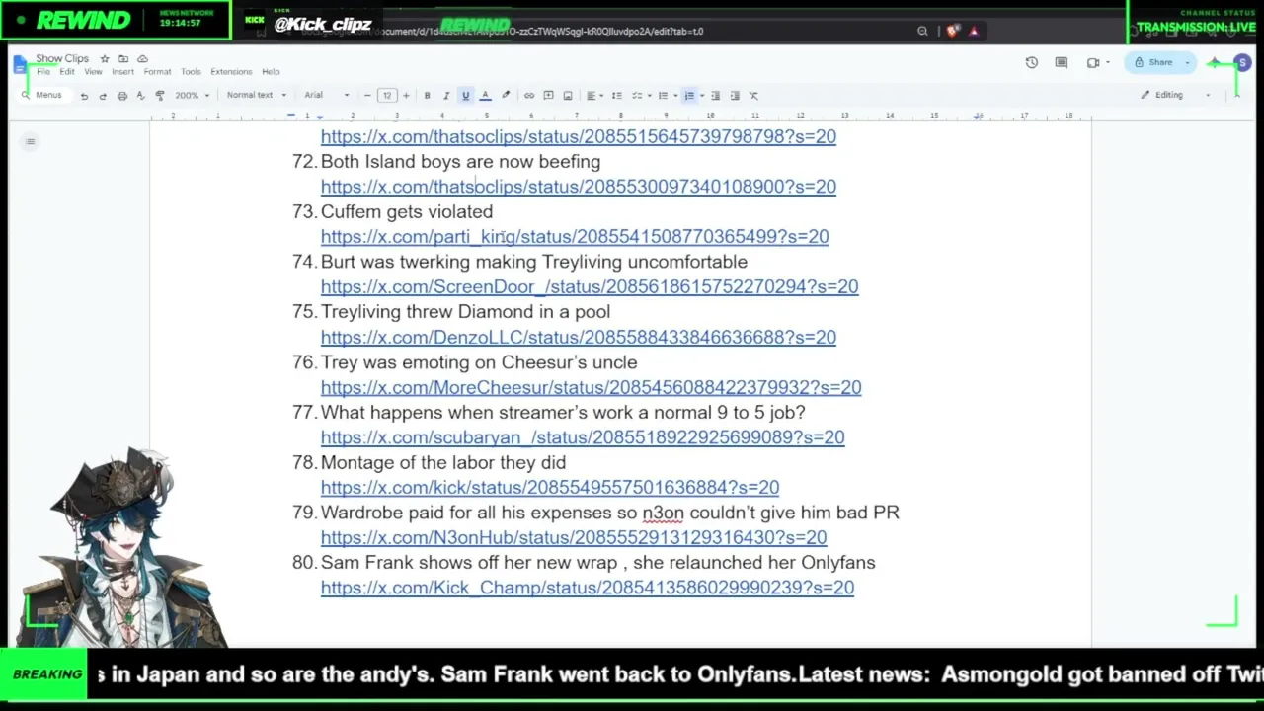Open the ScreenDoor_ status link
The width and height of the screenshot is (1264, 711).
[590, 287]
